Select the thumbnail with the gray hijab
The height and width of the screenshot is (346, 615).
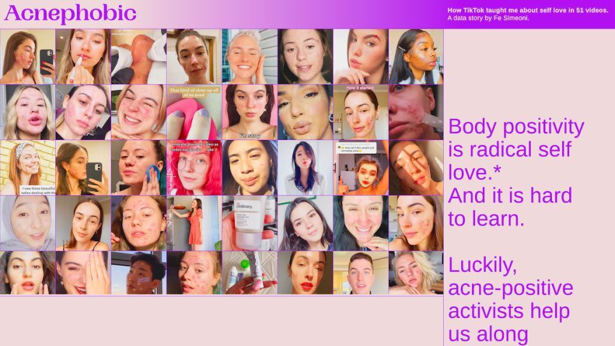pyautogui.click(x=28, y=223)
